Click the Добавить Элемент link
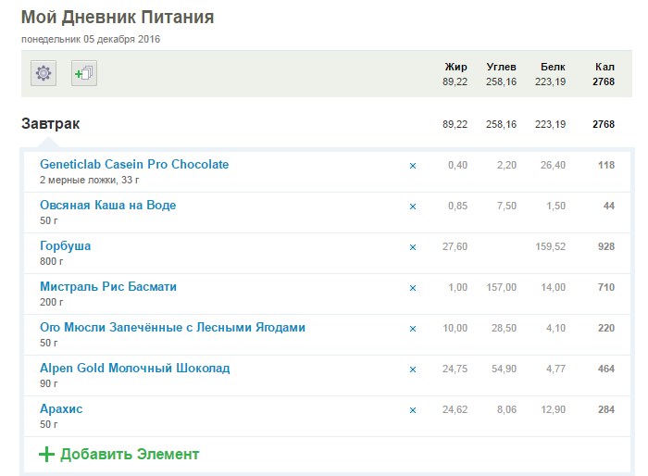Image resolution: width=648 pixels, height=476 pixels. pos(130,454)
